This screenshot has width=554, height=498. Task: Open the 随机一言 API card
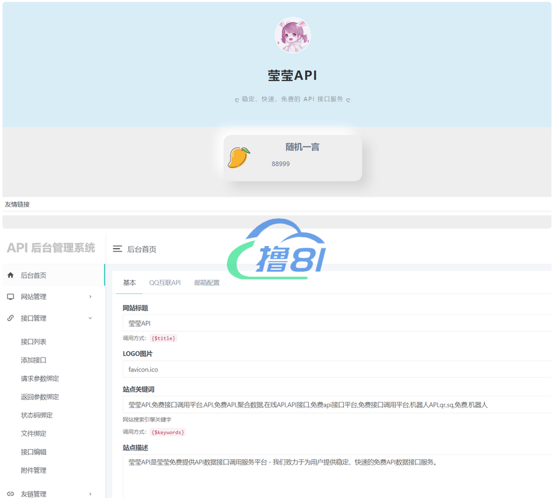click(x=293, y=158)
